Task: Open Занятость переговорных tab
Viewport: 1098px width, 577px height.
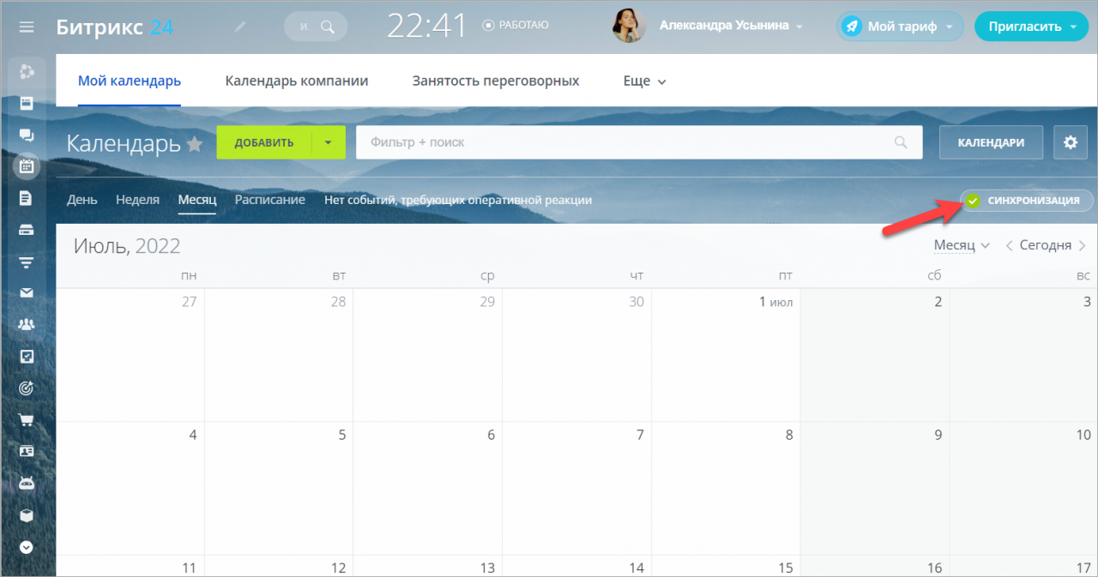Action: 496,81
